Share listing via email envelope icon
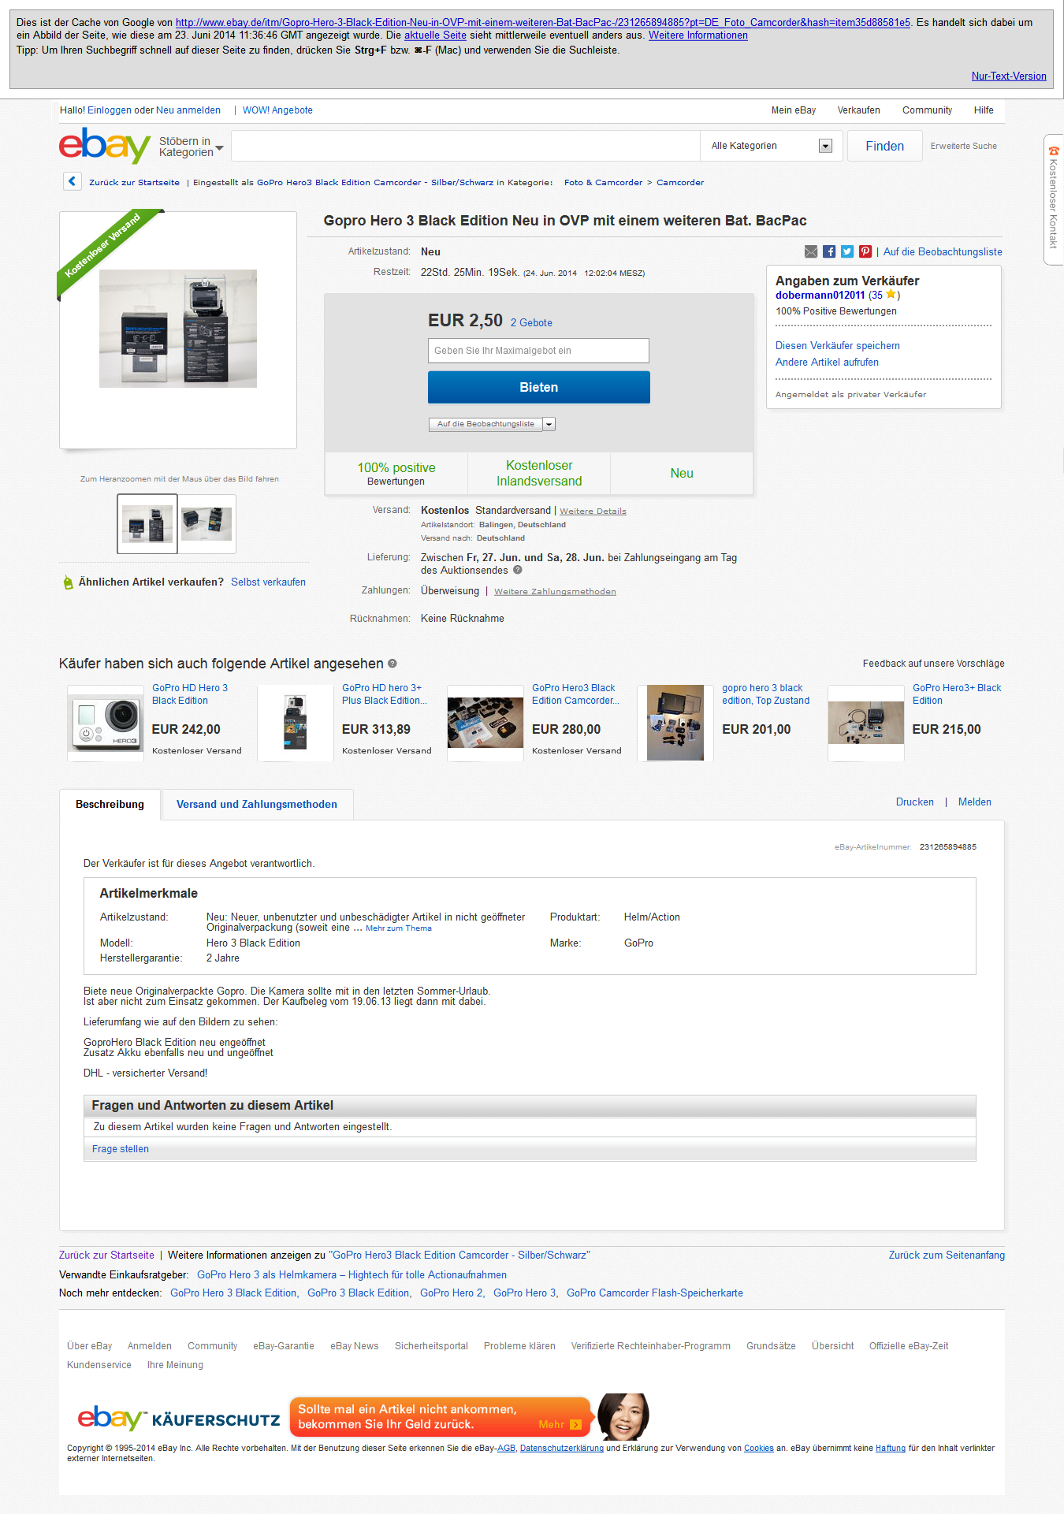Viewport: 1064px width, 1514px height. coord(811,251)
